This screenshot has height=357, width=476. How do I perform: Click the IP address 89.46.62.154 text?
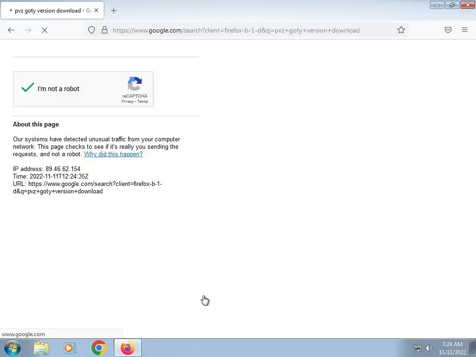pyautogui.click(x=47, y=169)
